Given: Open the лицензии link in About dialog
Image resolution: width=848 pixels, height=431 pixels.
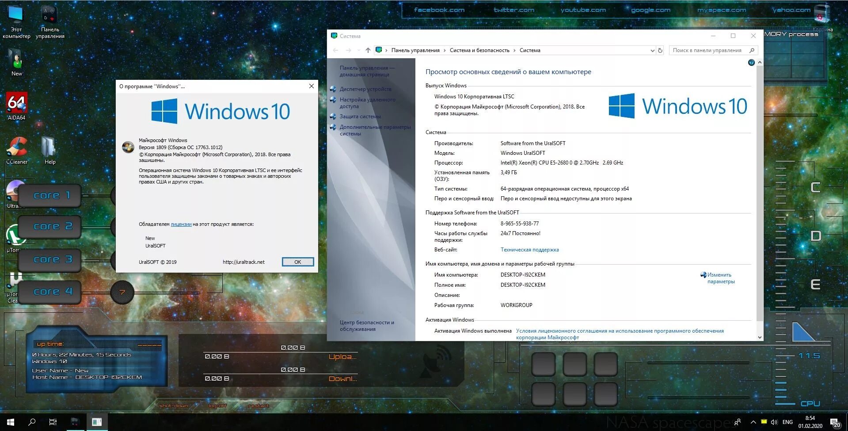Looking at the screenshot, I should pos(181,224).
